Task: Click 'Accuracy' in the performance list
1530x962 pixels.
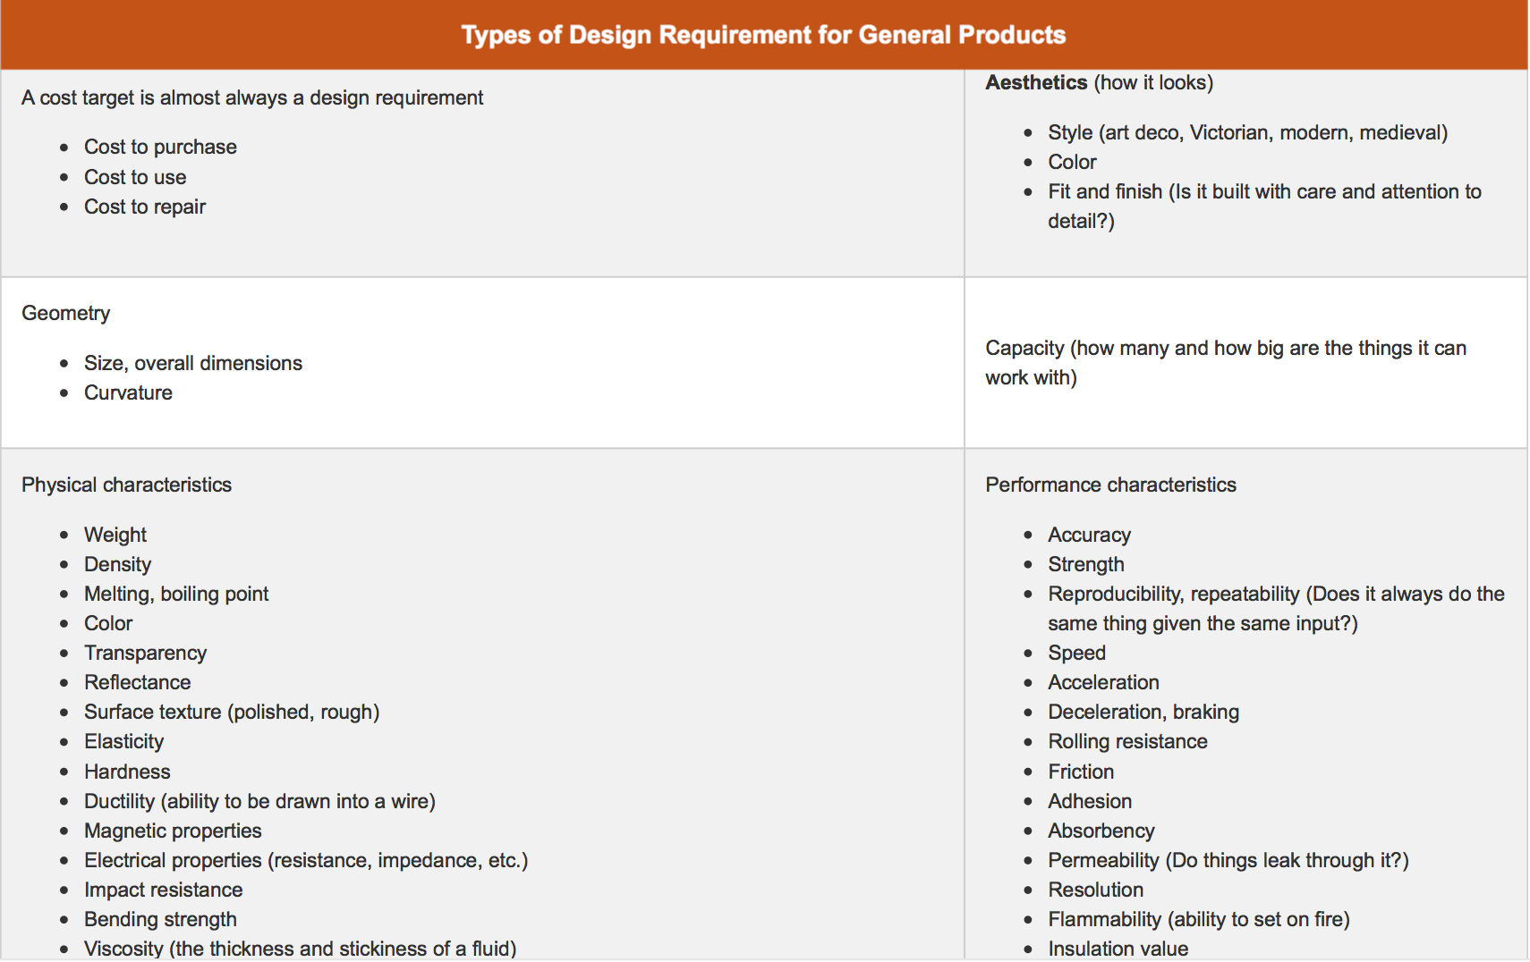Action: (x=1089, y=535)
